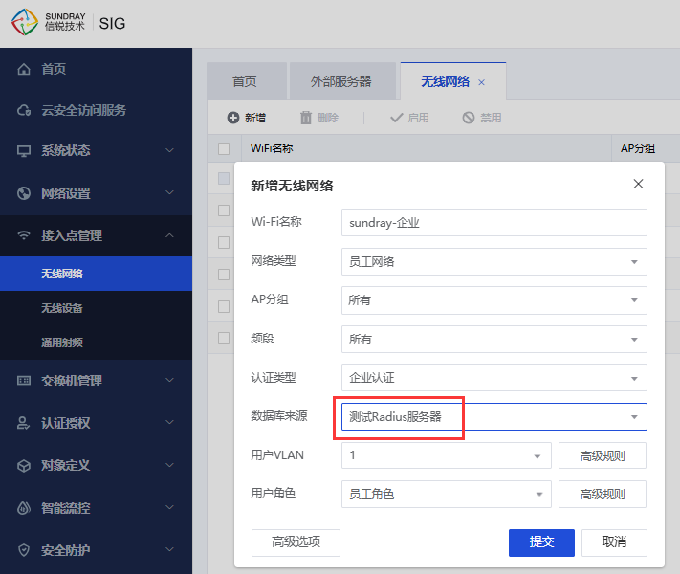Click the cloud security access icon

tap(24, 110)
